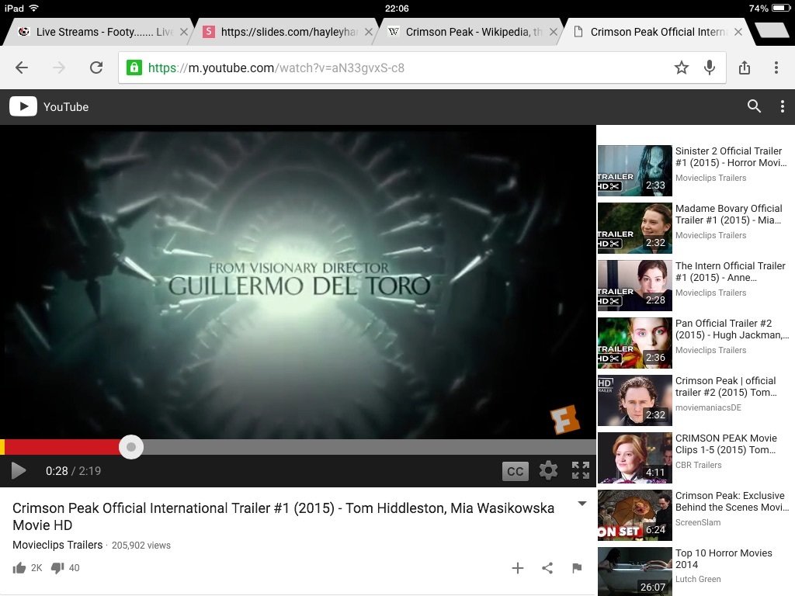
Task: Click the Lutch Green channel name
Action: point(698,579)
